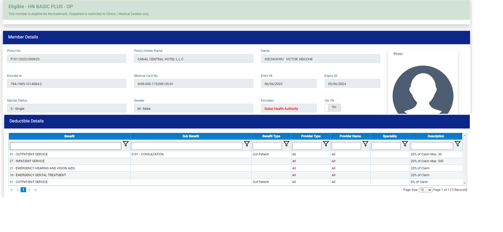Open the Description column filter icon
This screenshot has height=232, width=503.
coord(458,144)
